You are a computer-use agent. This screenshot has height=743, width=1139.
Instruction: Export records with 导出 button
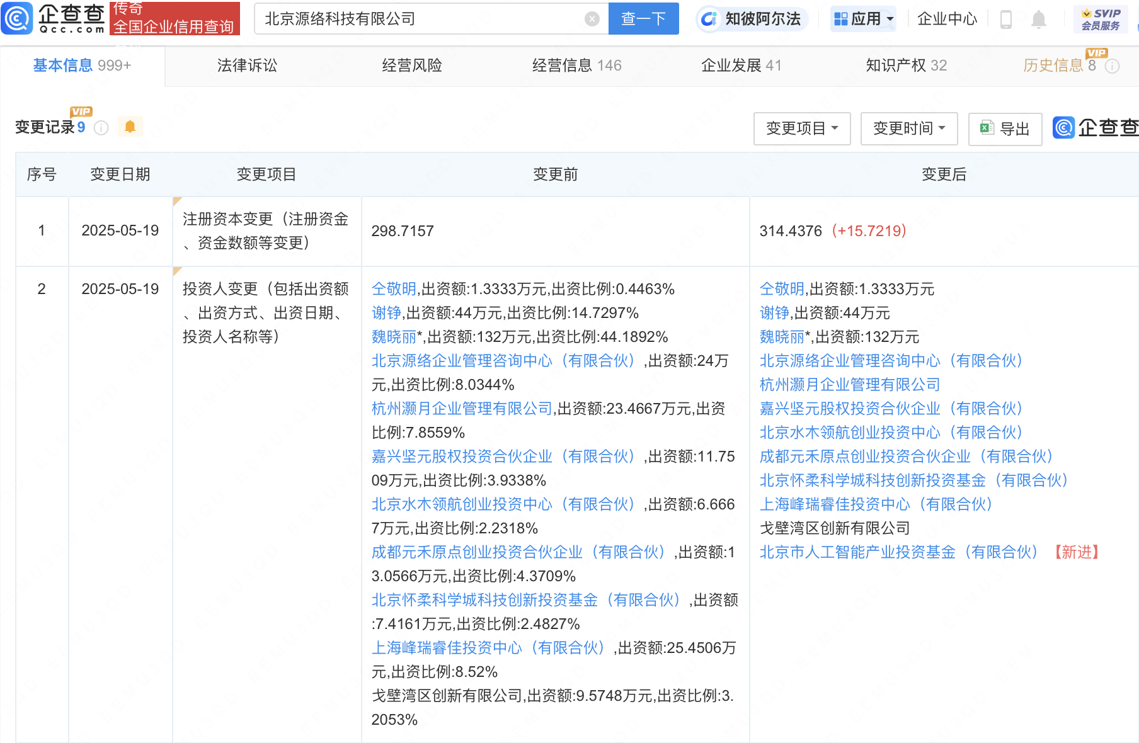(x=1005, y=128)
